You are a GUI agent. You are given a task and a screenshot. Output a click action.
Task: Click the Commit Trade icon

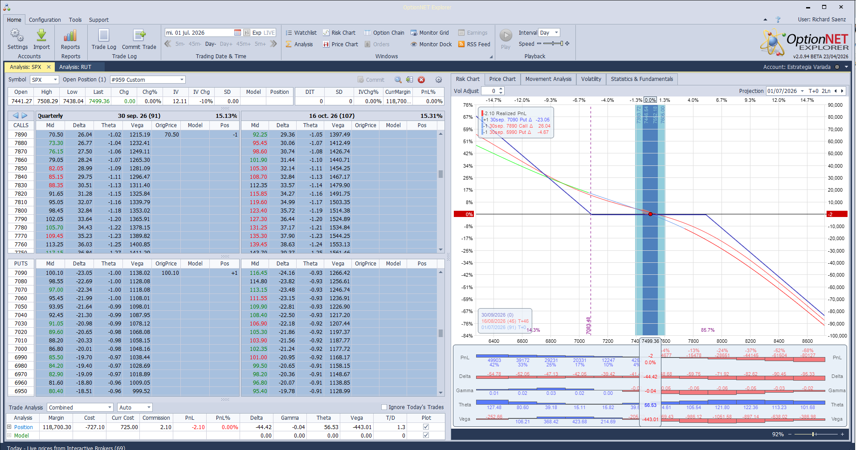click(139, 36)
